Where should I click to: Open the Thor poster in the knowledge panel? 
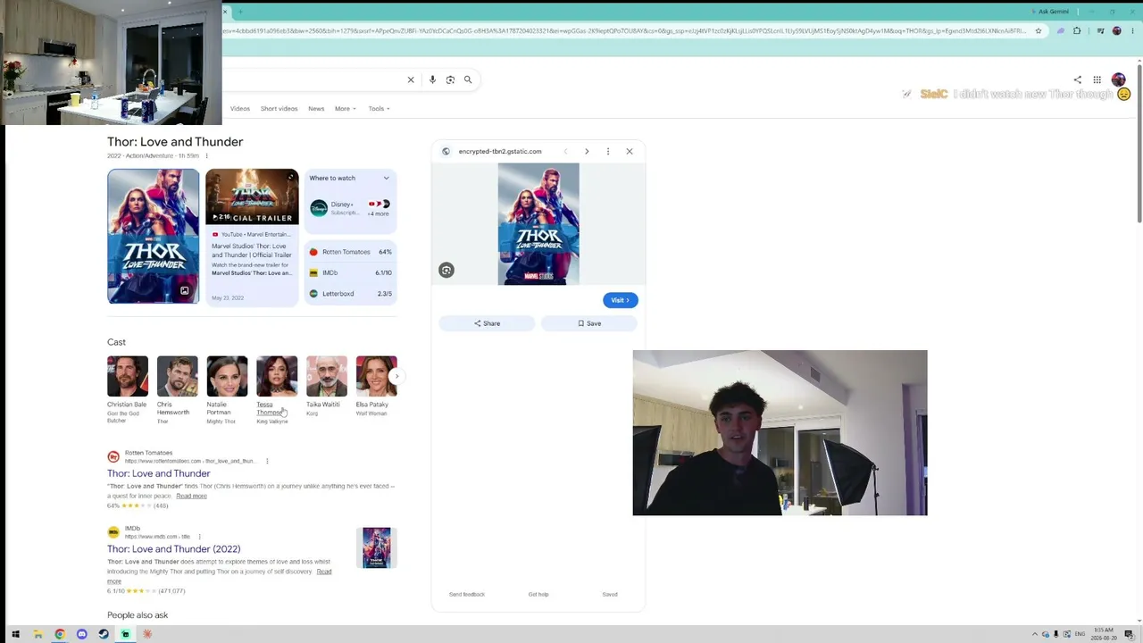(154, 237)
